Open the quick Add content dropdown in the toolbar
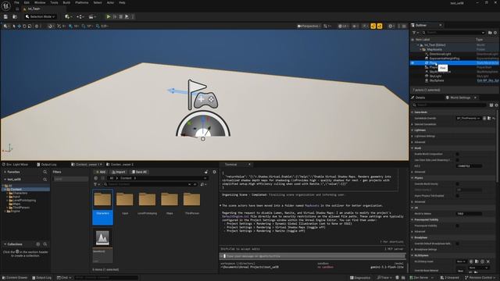 coord(68,16)
